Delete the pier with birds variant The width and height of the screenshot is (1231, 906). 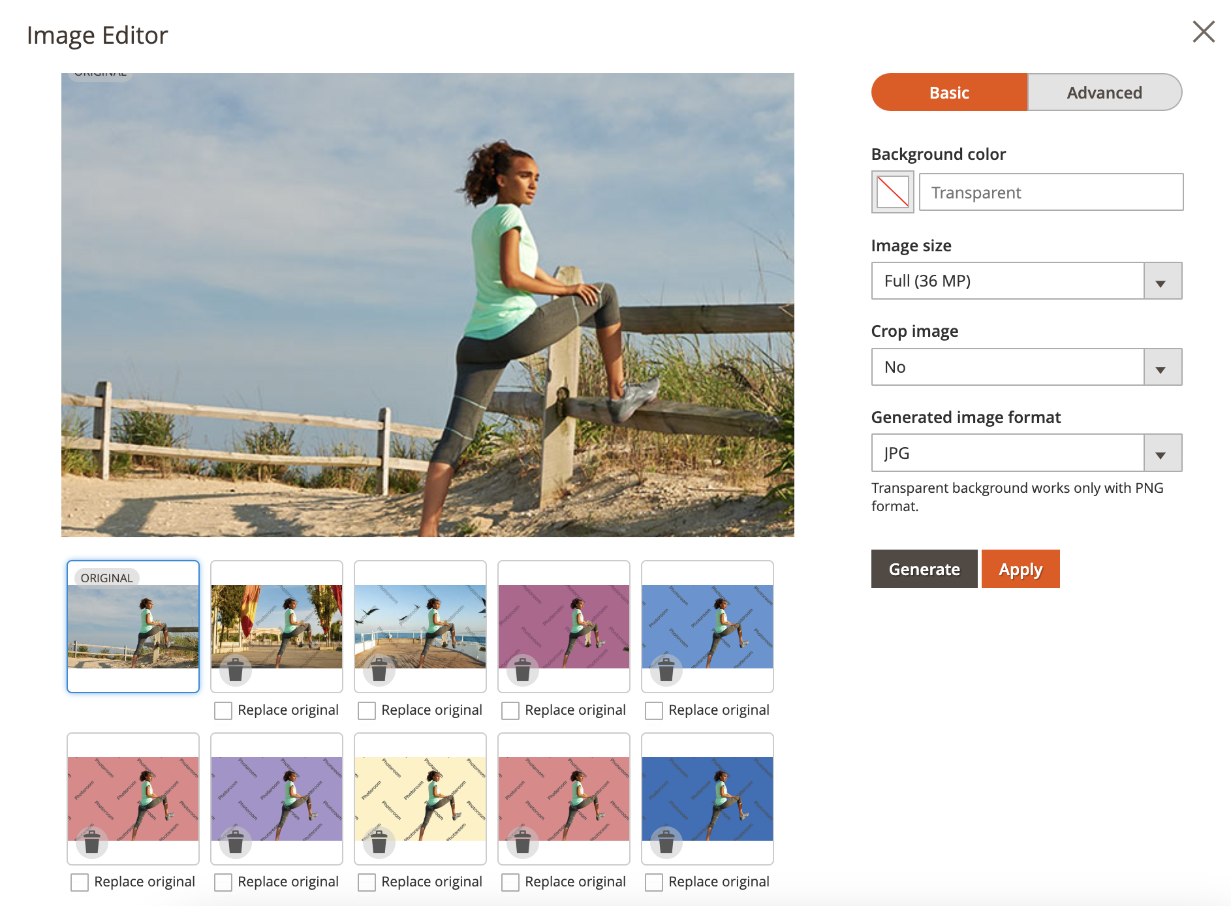click(379, 669)
